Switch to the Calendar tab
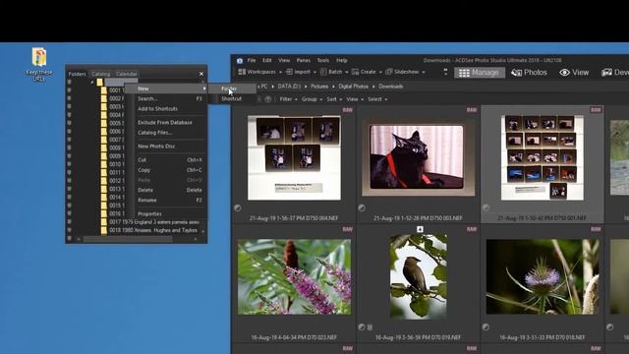Image resolution: width=629 pixels, height=354 pixels. pos(127,74)
